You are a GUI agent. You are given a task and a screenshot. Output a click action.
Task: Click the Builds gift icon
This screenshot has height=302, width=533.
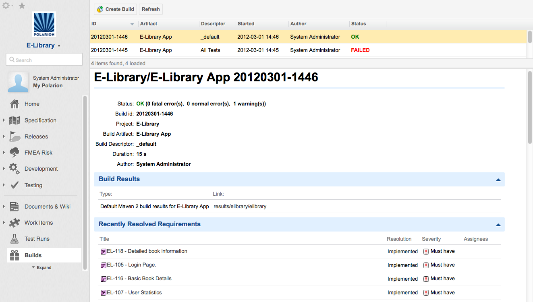(15, 255)
